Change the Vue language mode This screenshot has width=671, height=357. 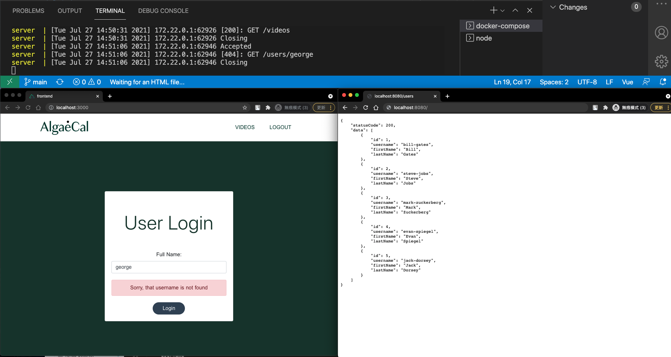(x=627, y=82)
